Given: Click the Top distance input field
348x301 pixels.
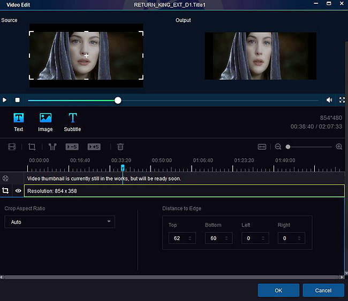Looking at the screenshot, I should click(182, 238).
